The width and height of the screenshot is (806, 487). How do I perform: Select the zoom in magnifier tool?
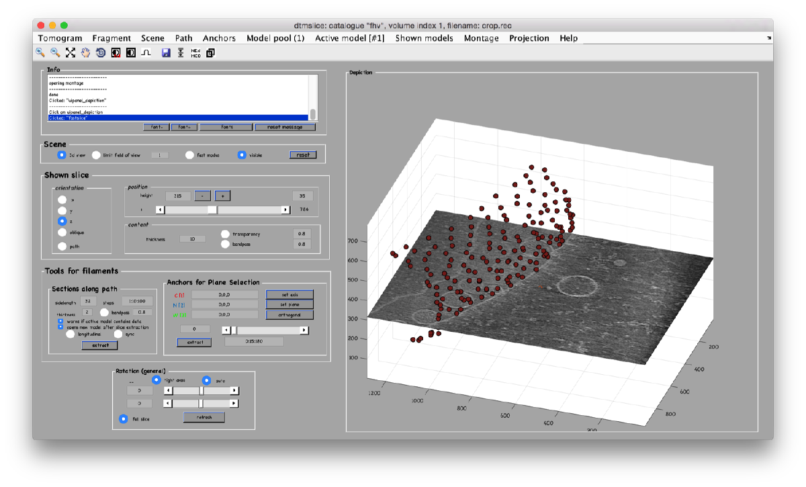coord(41,52)
